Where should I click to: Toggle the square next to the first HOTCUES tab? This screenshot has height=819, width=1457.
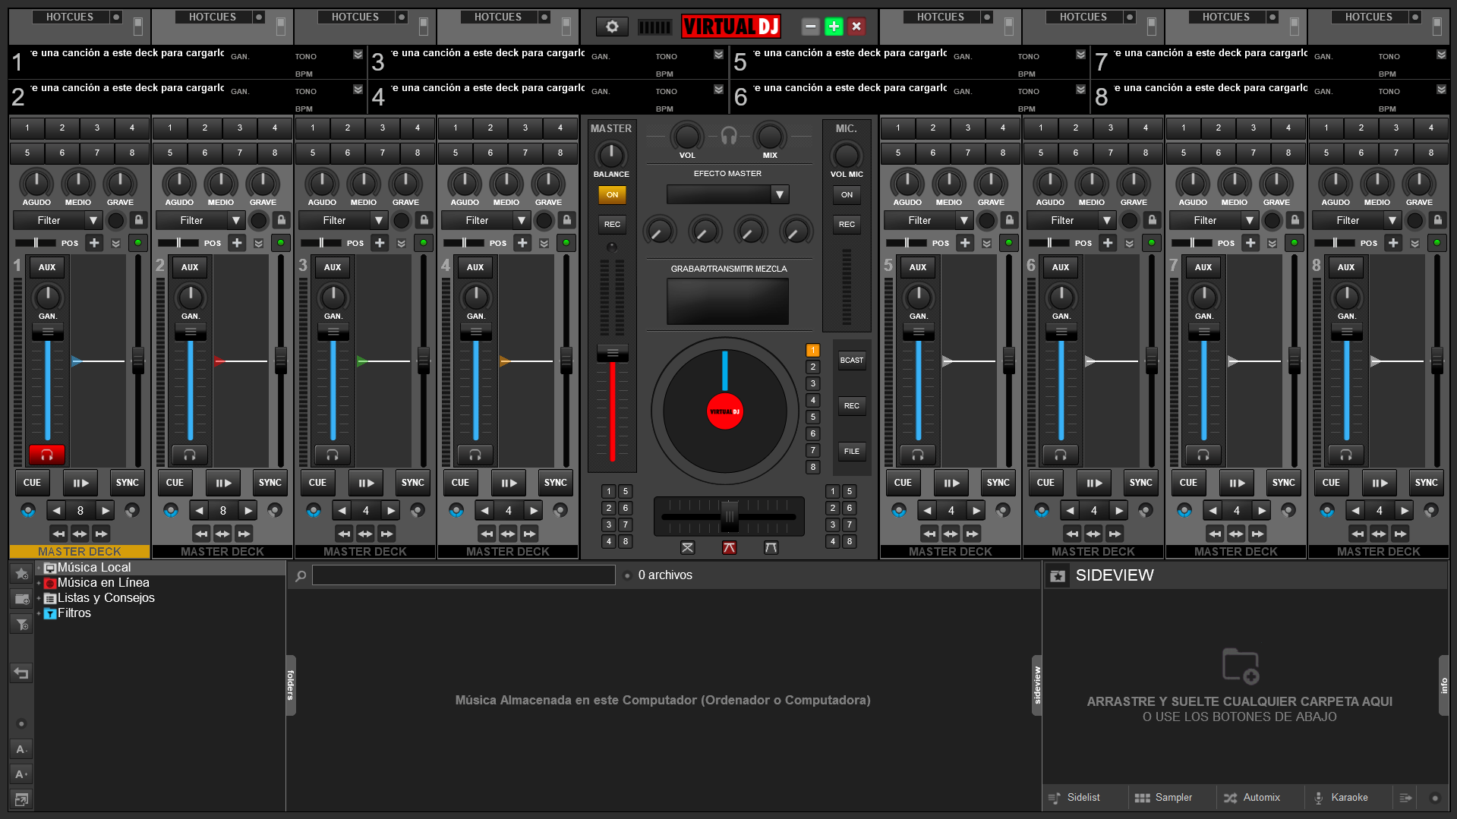tap(115, 17)
